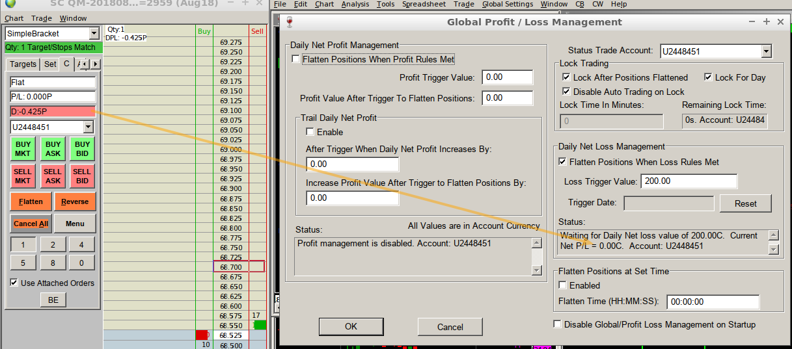Viewport: 792px width, 349px height.
Task: Open Chart menu in the trade window
Action: click(x=14, y=19)
